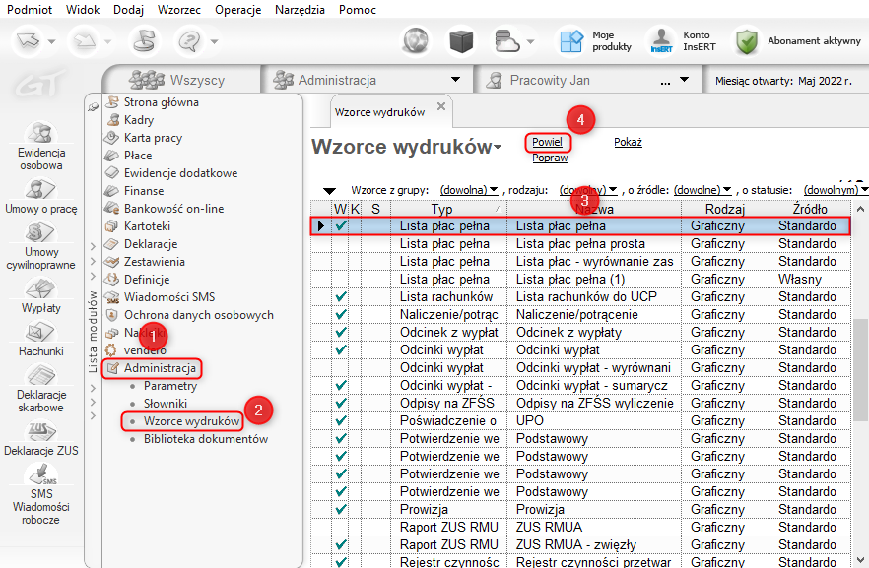The image size is (869, 568).
Task: Click the Abonament aktywny shield icon
Action: [747, 41]
